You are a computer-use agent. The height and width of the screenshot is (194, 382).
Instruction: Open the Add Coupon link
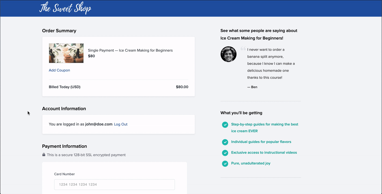click(x=59, y=70)
